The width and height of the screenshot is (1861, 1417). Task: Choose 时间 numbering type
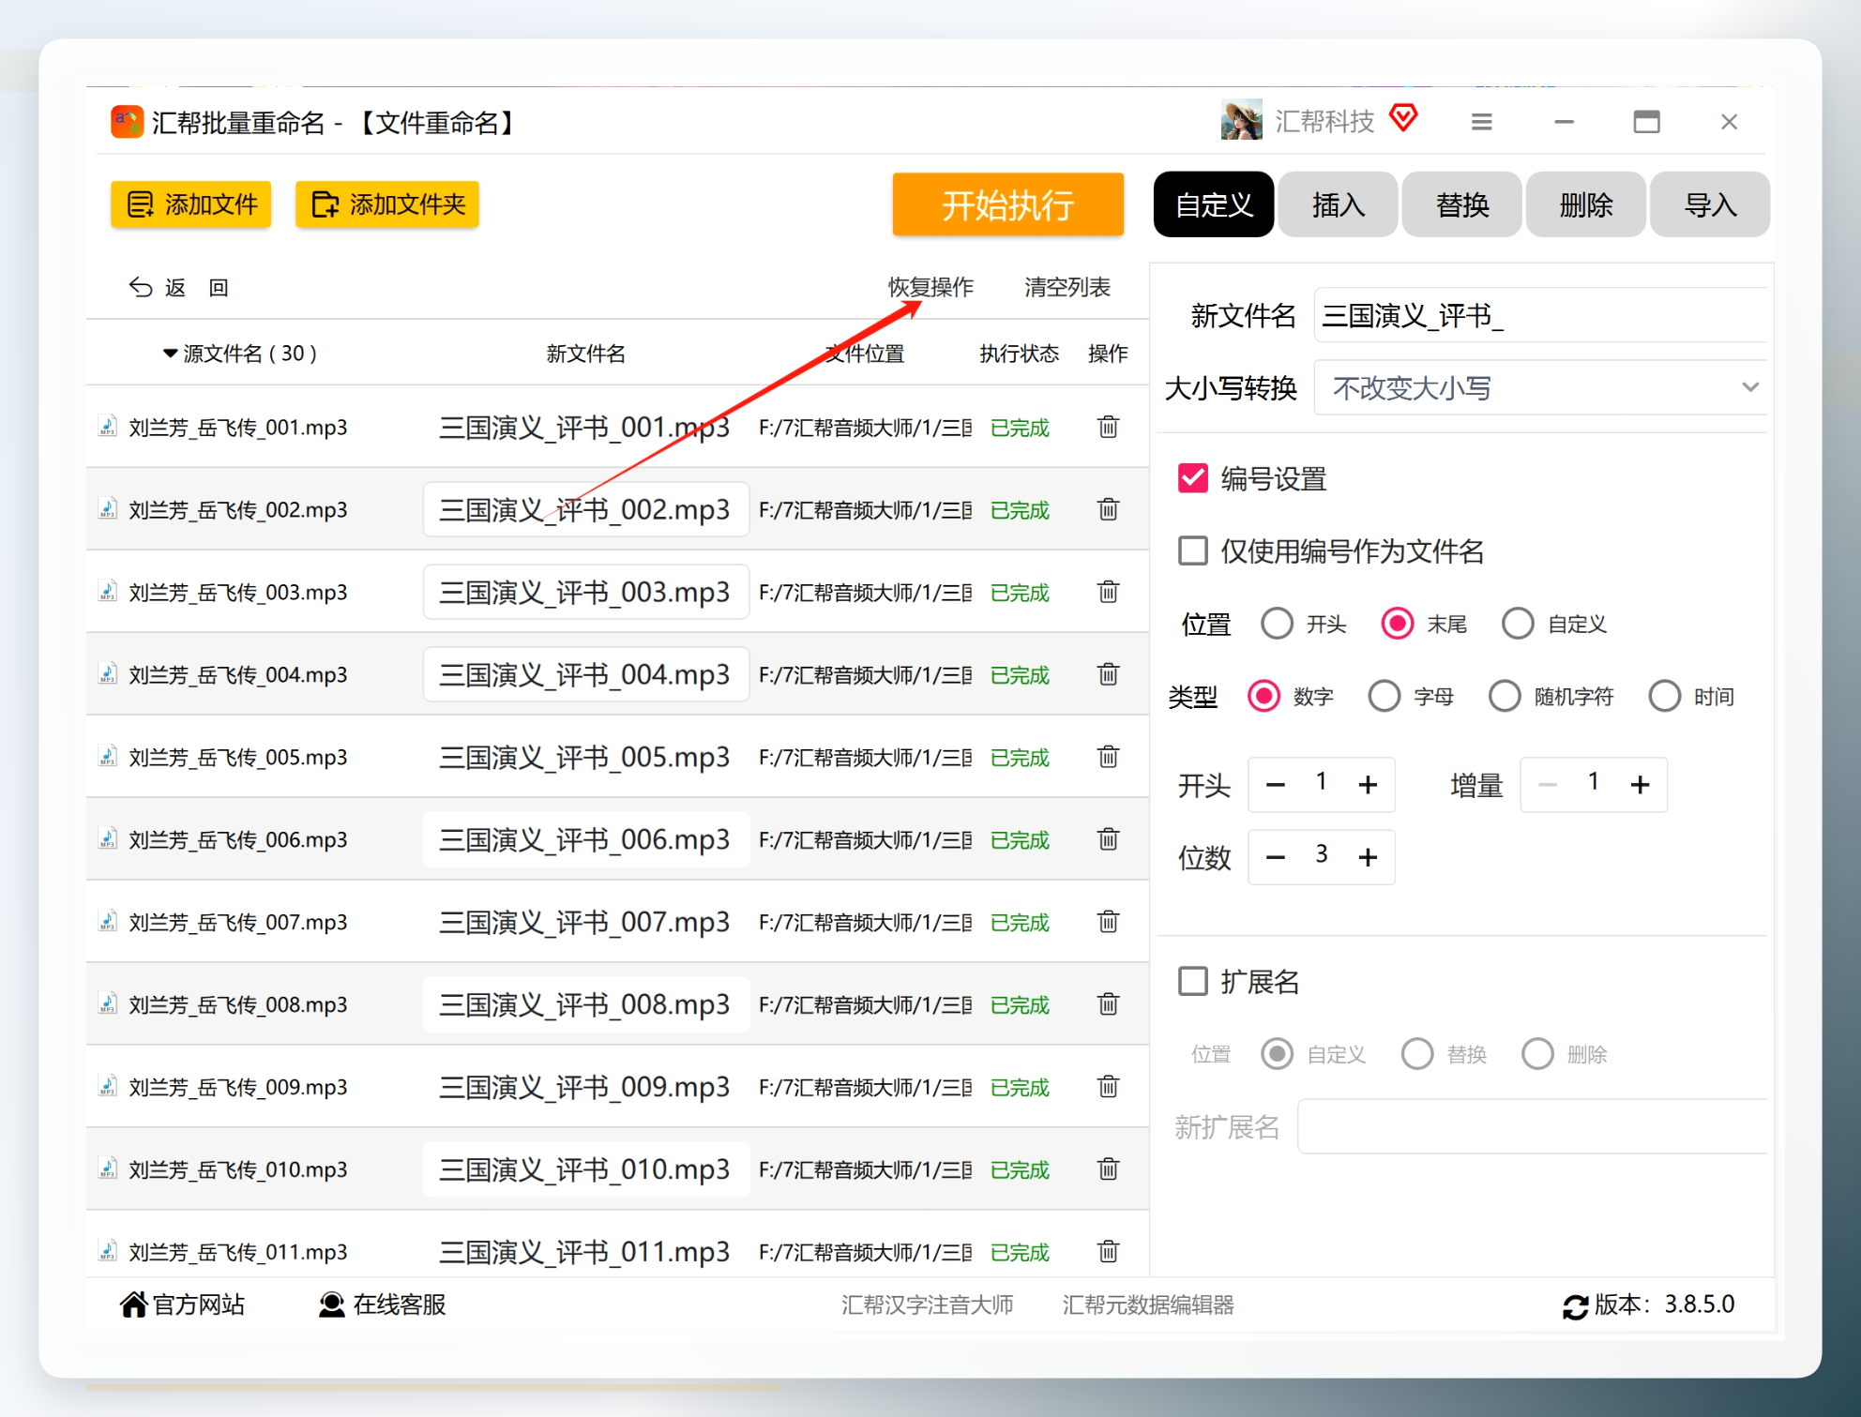coord(1664,697)
